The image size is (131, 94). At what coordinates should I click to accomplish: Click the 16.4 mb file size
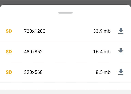(x=102, y=52)
